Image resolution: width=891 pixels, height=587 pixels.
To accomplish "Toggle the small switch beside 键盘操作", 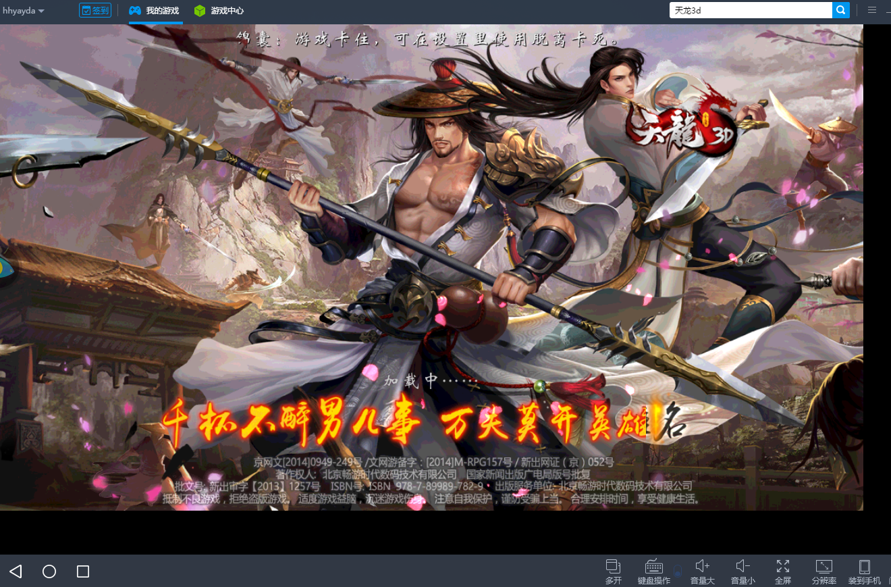I will coord(678,570).
